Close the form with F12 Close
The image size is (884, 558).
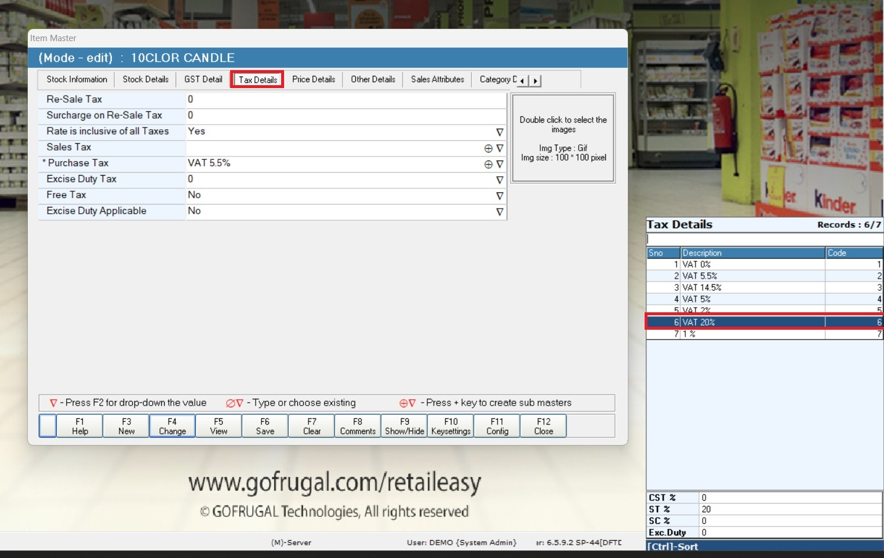[x=544, y=426]
